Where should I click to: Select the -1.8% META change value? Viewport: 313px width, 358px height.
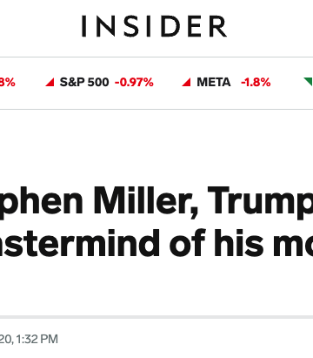256,82
